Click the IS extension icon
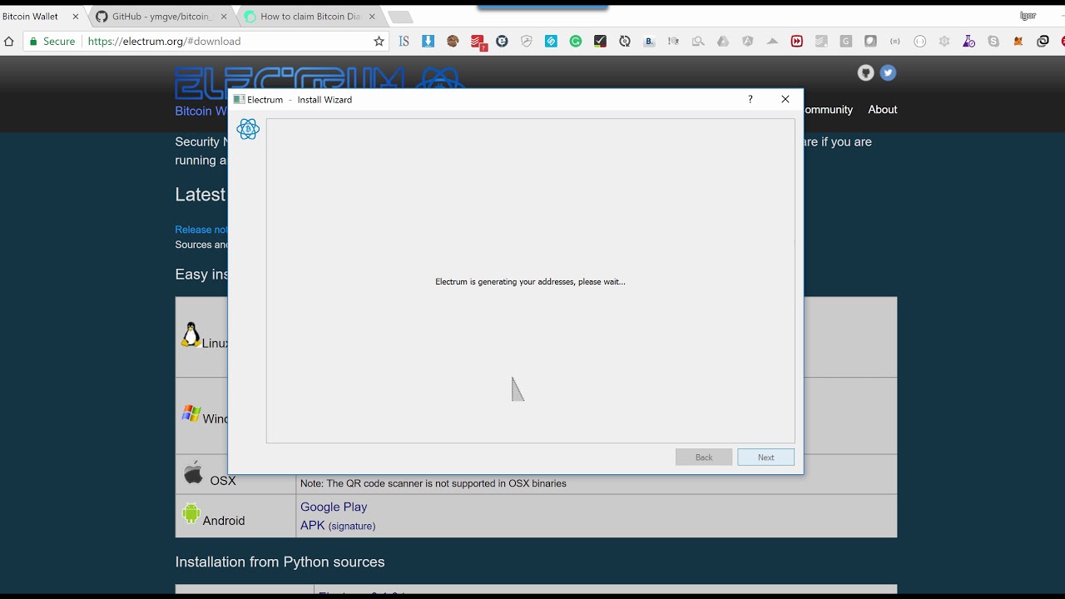 [x=404, y=41]
